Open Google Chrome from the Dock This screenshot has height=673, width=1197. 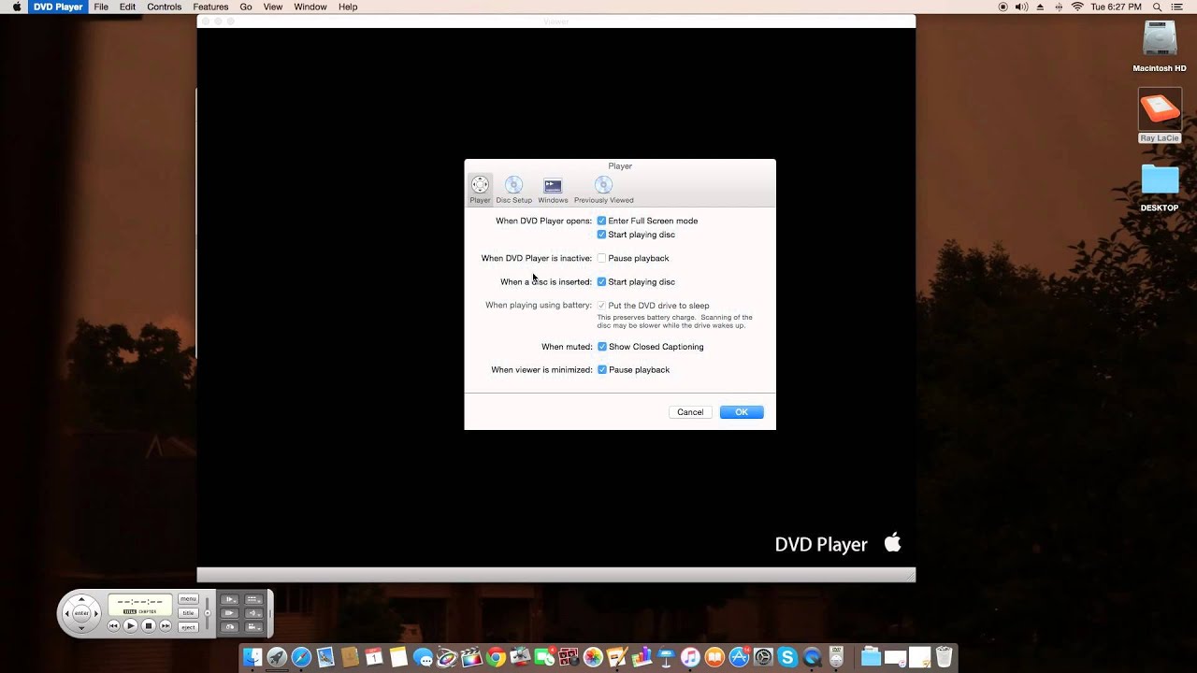point(496,657)
